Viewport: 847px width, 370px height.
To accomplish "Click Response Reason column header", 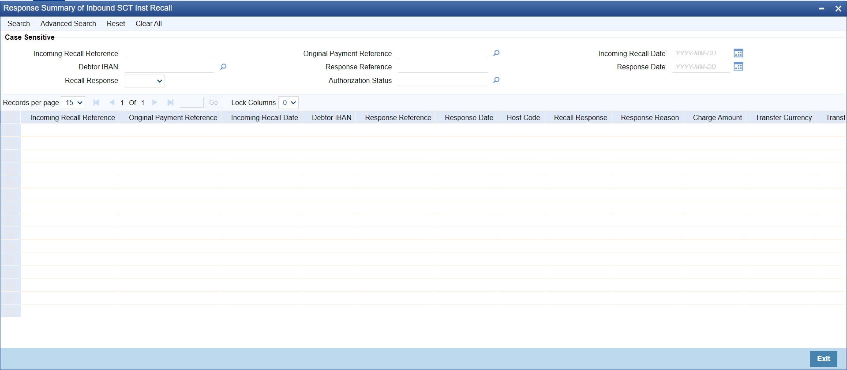I will pyautogui.click(x=650, y=117).
